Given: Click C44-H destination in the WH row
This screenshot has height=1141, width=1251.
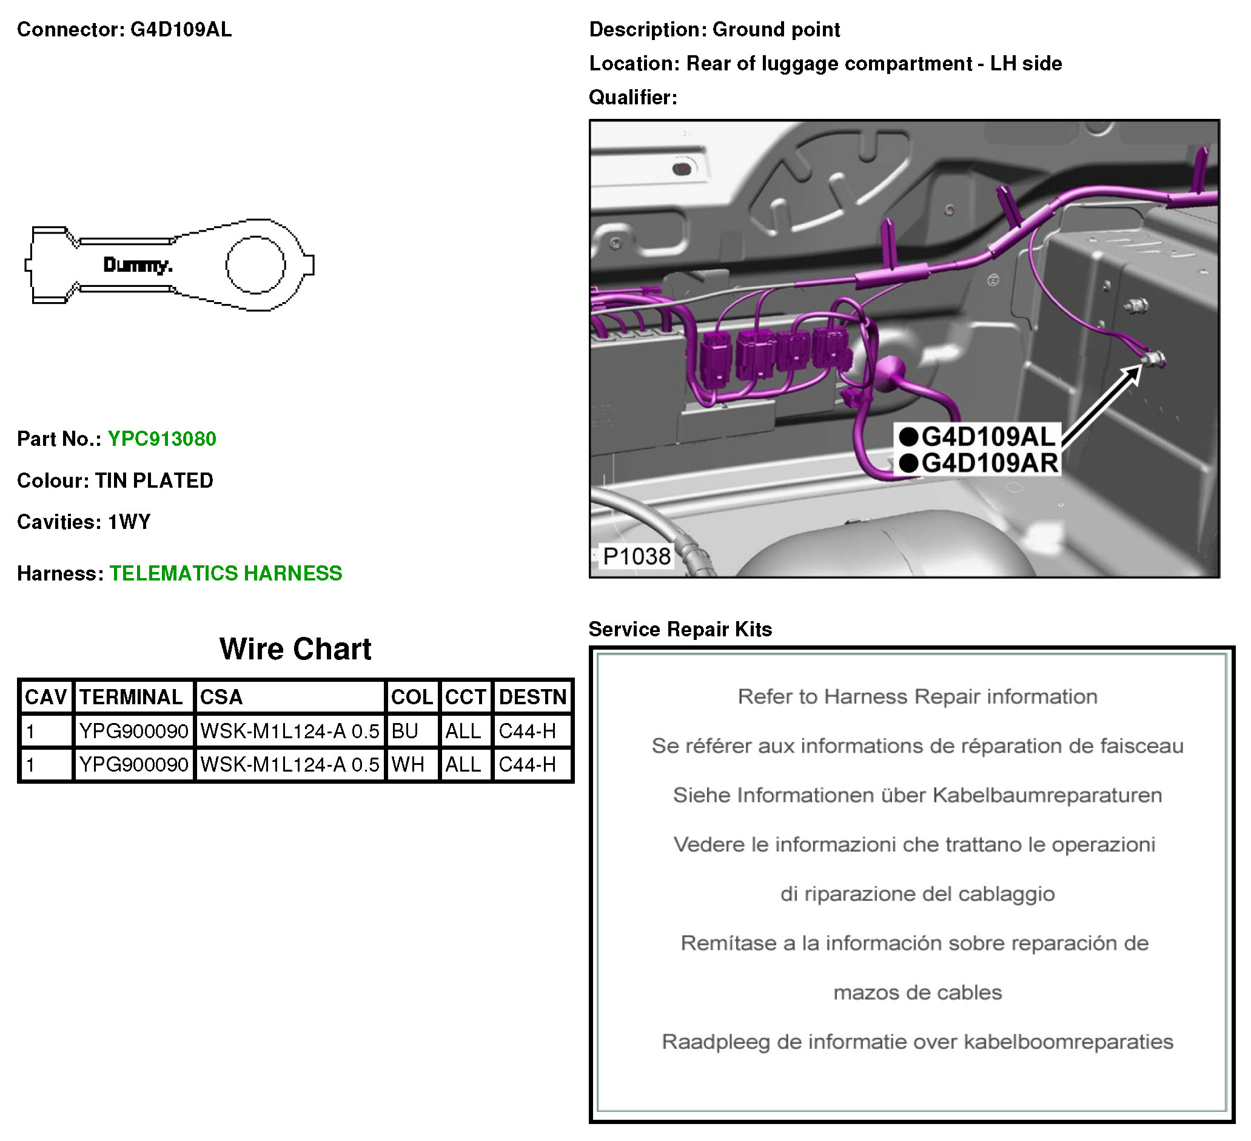Looking at the screenshot, I should click(532, 764).
